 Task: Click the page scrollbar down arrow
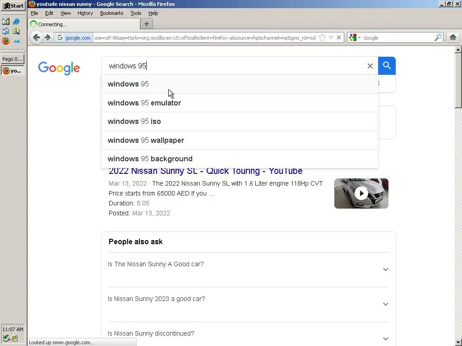[458, 342]
